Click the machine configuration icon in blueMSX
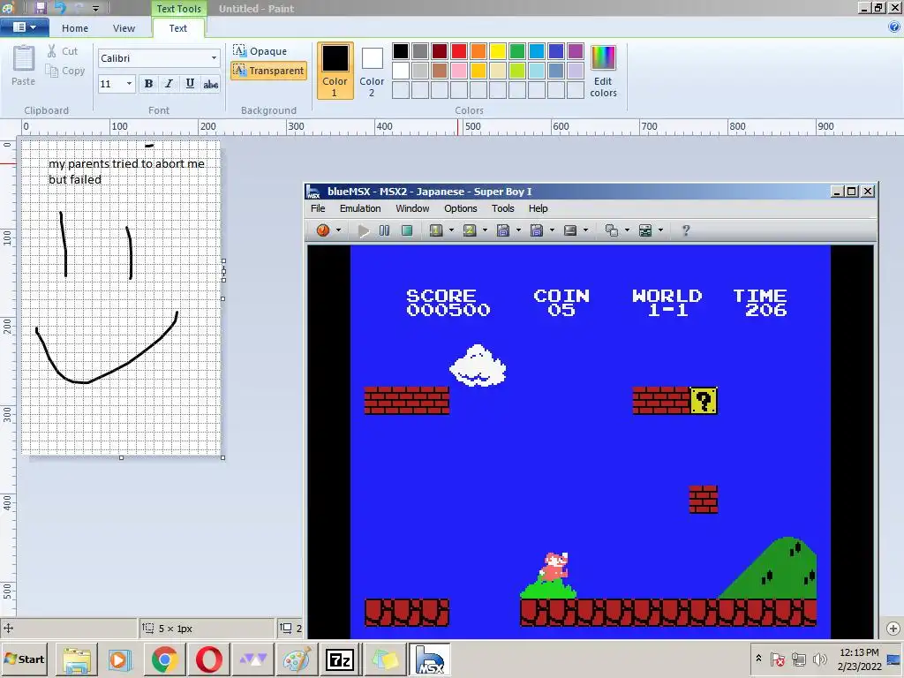Image resolution: width=904 pixels, height=678 pixels. click(645, 230)
